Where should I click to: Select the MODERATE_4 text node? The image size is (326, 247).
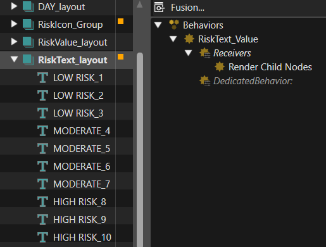point(82,131)
